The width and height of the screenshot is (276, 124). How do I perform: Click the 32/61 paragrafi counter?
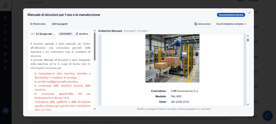pos(60,24)
